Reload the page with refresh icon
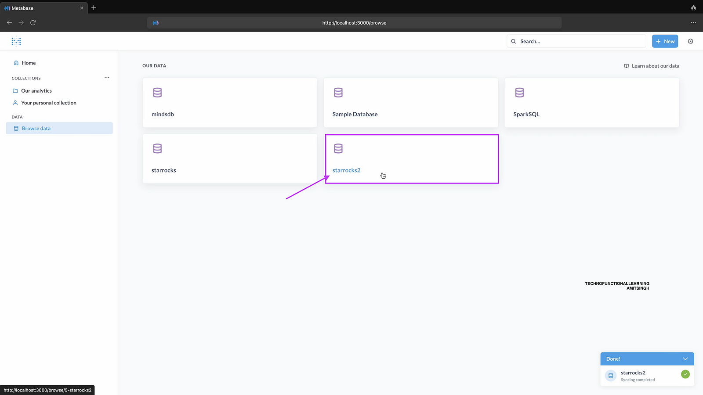The height and width of the screenshot is (395, 703). pos(33,22)
